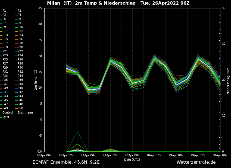Click the "30Apr 00z" date tick label
The height and width of the screenshot is (168, 231).
[x=220, y=155]
